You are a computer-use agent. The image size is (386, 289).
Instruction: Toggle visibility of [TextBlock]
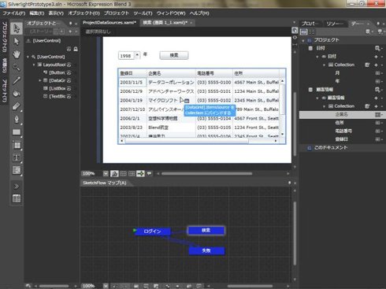[x=69, y=96]
